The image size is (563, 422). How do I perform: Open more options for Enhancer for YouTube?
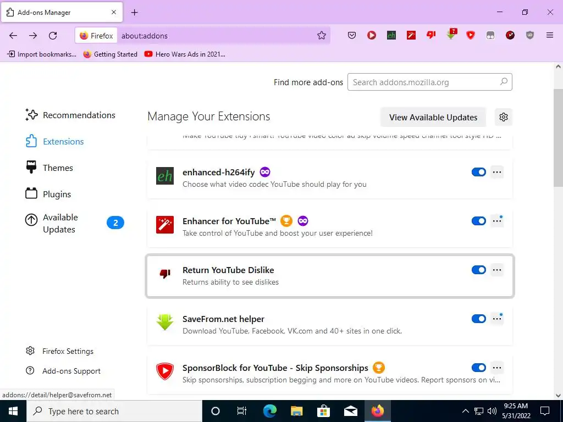[x=497, y=221]
